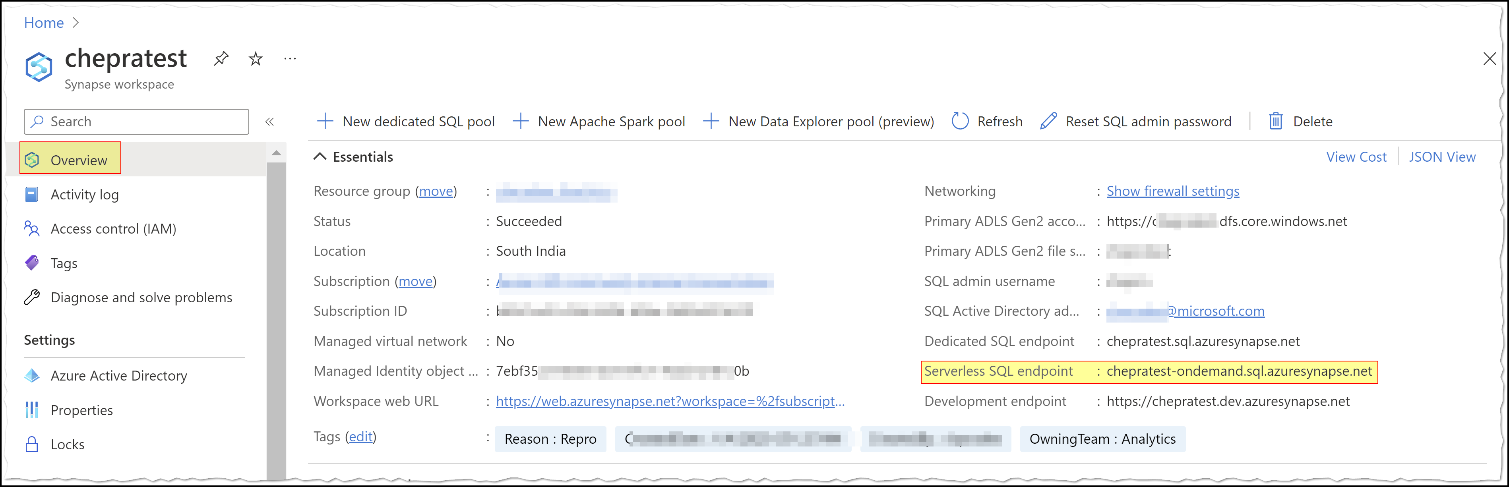Click the Location value South India

point(531,252)
